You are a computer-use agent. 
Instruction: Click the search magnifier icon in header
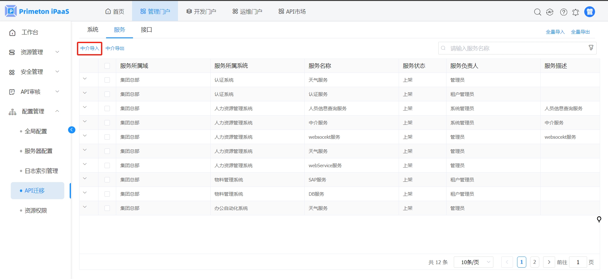point(537,12)
